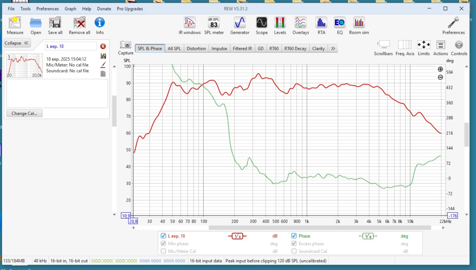Click the Save all icon
The image size is (476, 270).
[55, 26]
